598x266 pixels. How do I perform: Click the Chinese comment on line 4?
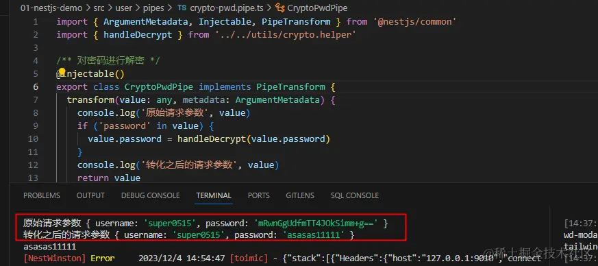point(108,61)
